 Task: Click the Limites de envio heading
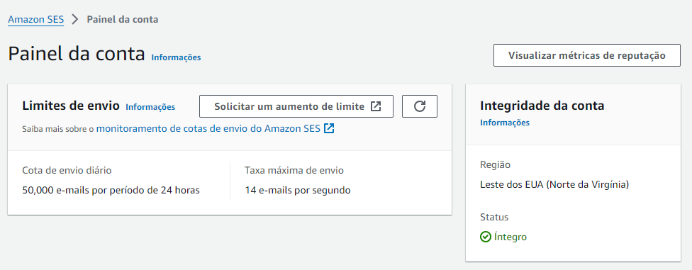(x=71, y=106)
